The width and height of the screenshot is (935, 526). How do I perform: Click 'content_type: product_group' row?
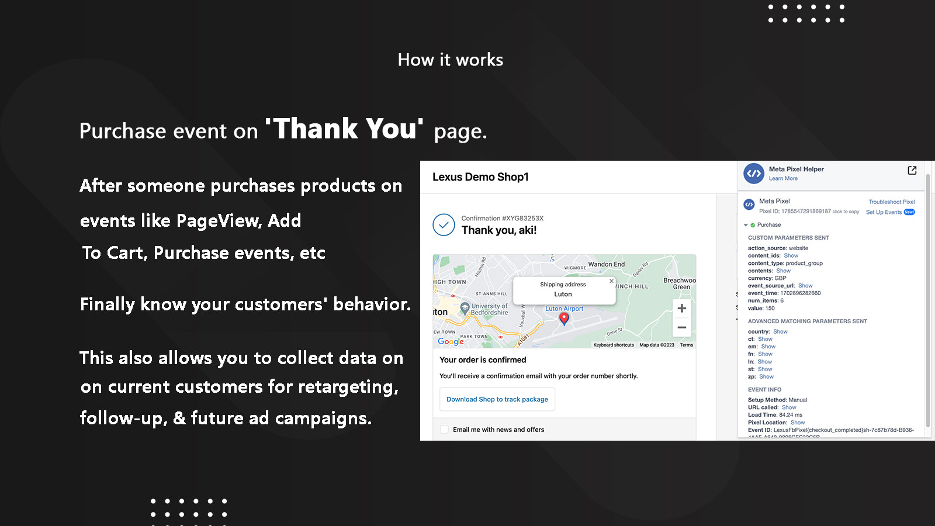pyautogui.click(x=785, y=264)
